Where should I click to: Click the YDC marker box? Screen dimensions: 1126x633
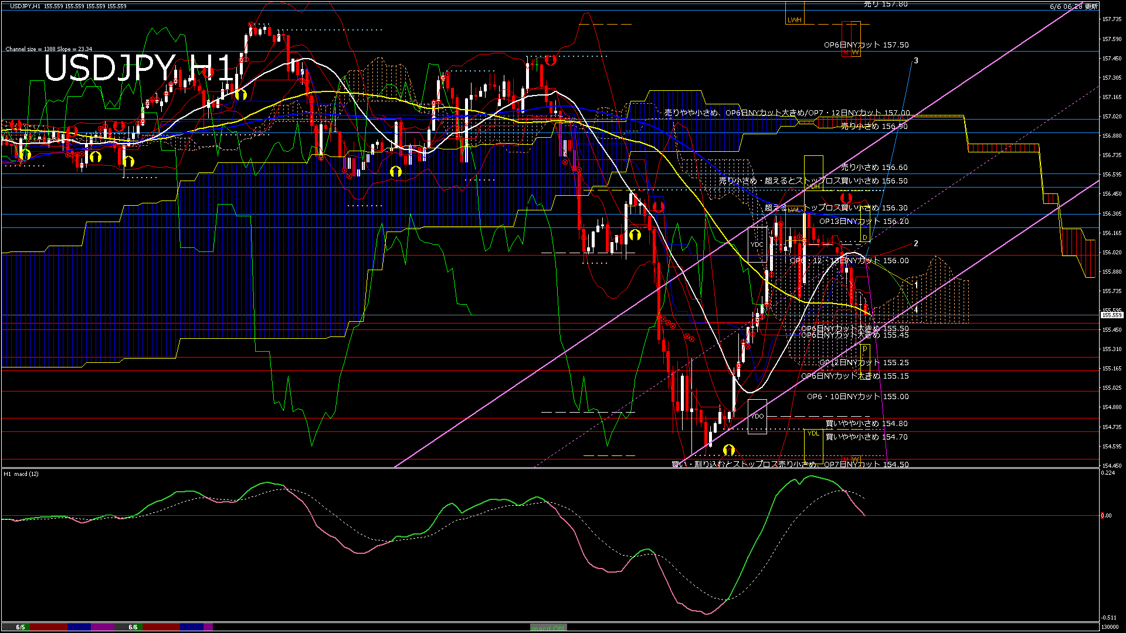757,244
